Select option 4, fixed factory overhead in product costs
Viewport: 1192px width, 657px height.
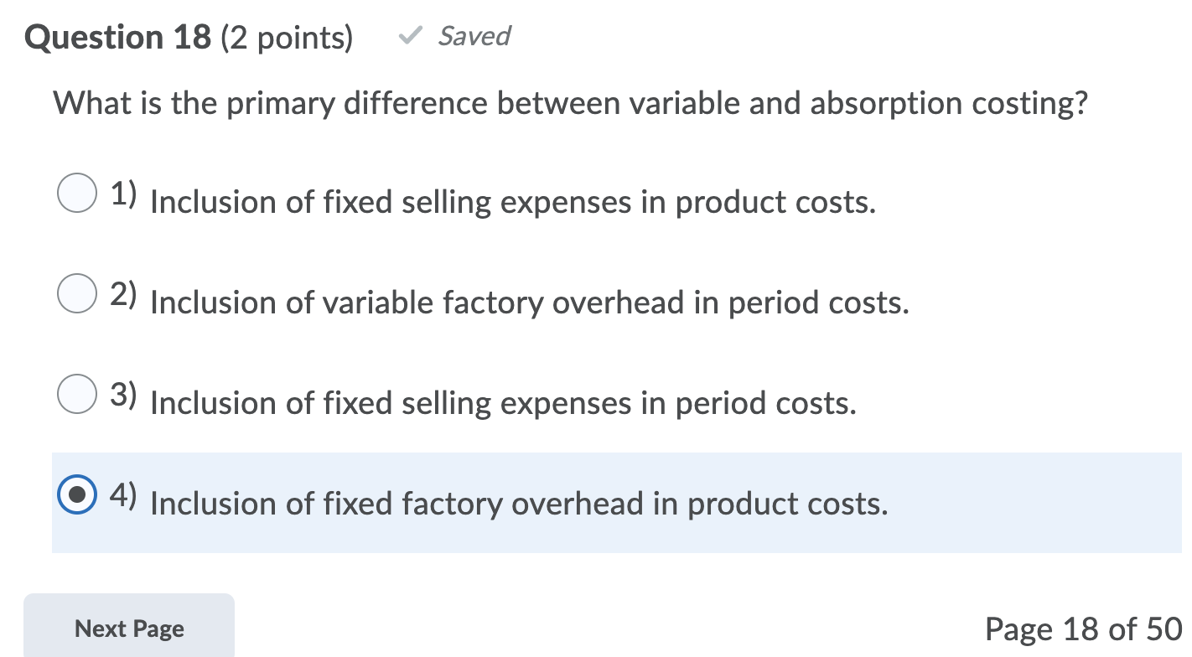(76, 496)
